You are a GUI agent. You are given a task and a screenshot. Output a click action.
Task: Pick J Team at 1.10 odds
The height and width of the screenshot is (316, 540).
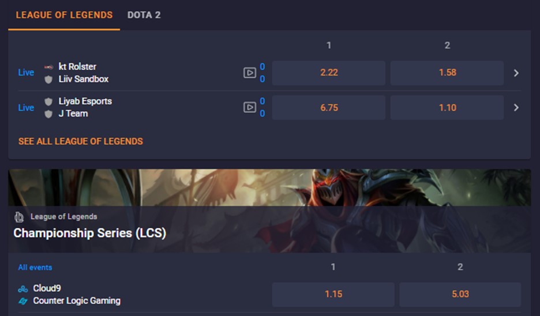[x=447, y=107]
